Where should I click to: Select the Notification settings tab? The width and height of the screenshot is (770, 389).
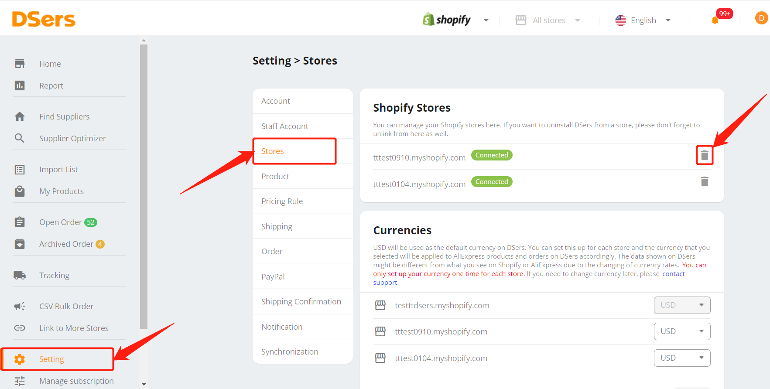point(303,327)
